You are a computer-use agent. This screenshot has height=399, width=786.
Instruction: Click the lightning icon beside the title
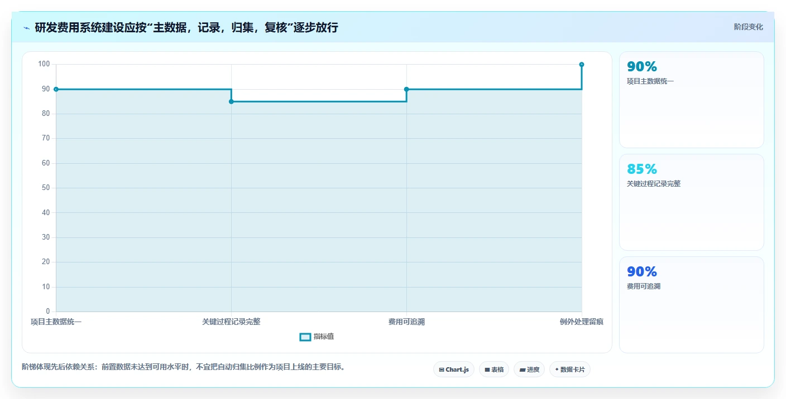tap(26, 27)
